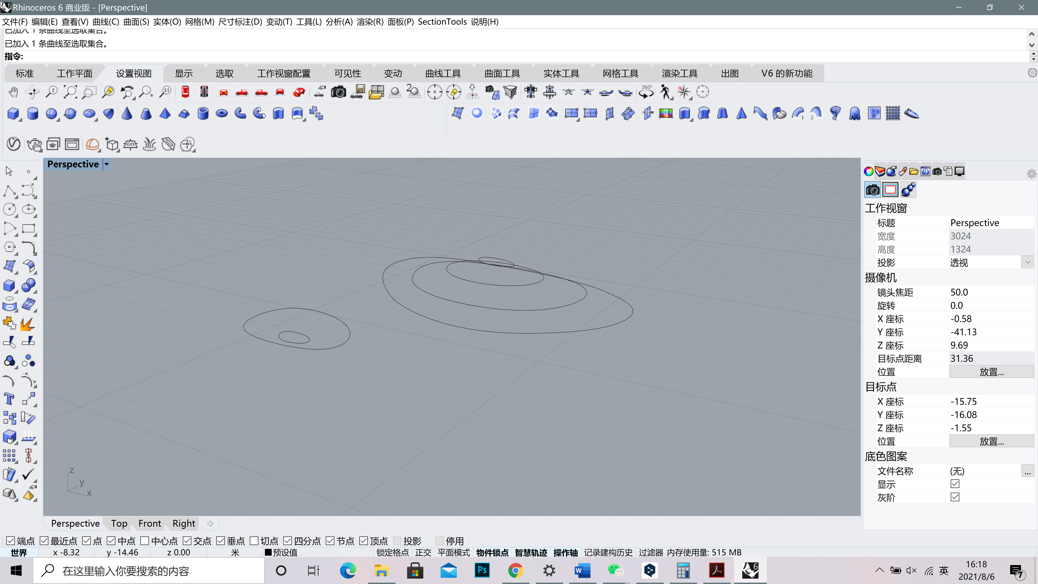Open viewport camera properties panel icon

(x=872, y=190)
